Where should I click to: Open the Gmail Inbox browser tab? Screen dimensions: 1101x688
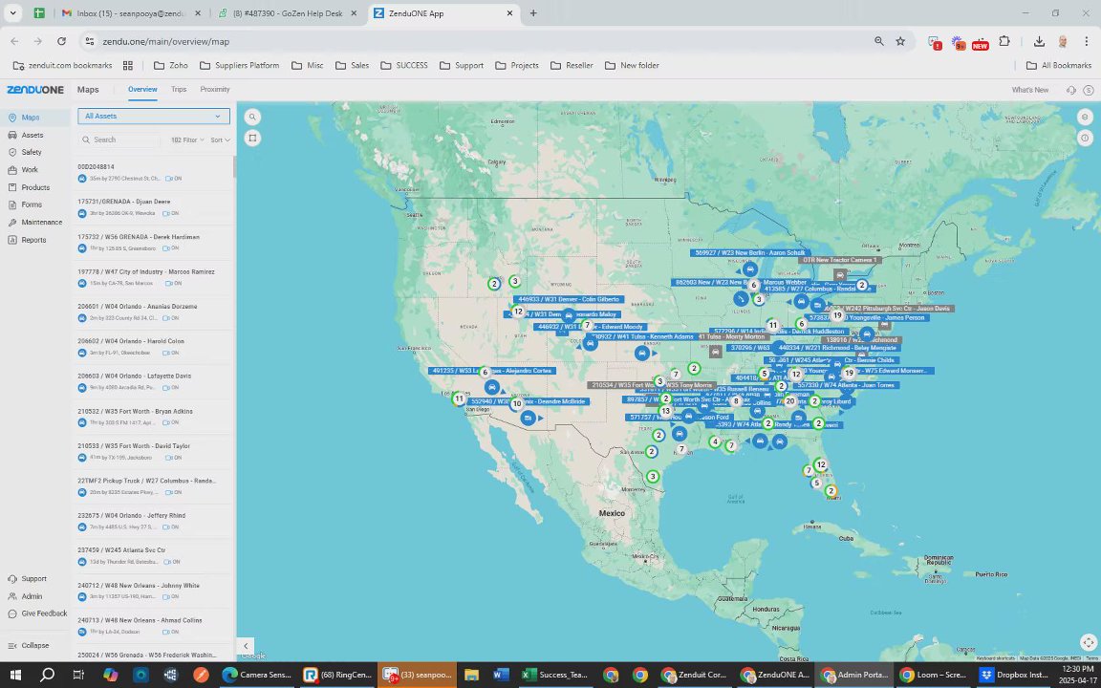point(131,13)
